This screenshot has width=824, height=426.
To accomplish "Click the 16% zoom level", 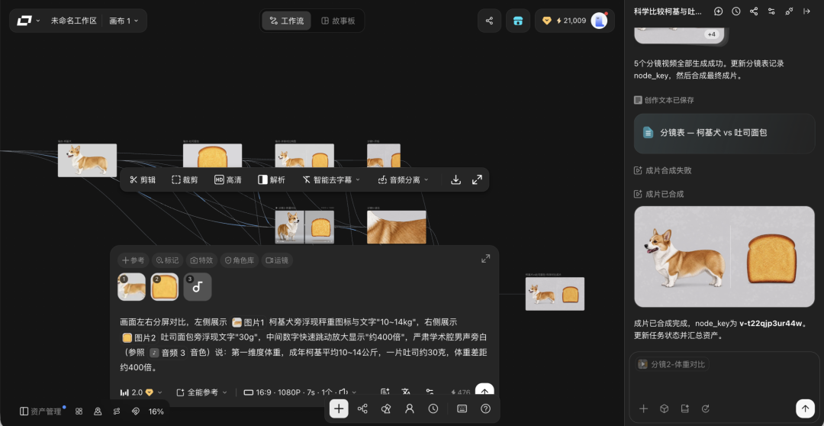I will (x=156, y=411).
